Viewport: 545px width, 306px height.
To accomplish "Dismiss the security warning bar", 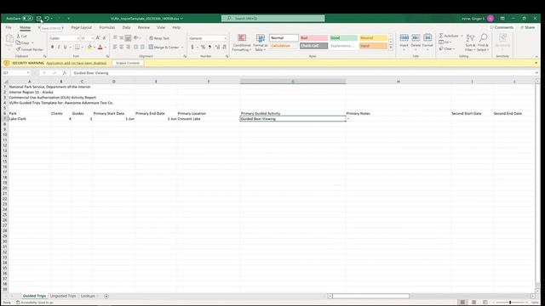I will [x=536, y=63].
